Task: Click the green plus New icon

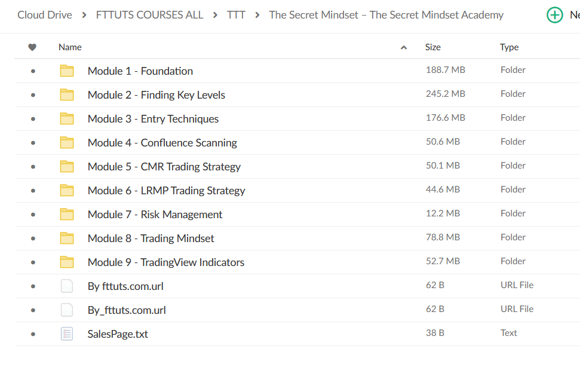Action: tap(555, 15)
